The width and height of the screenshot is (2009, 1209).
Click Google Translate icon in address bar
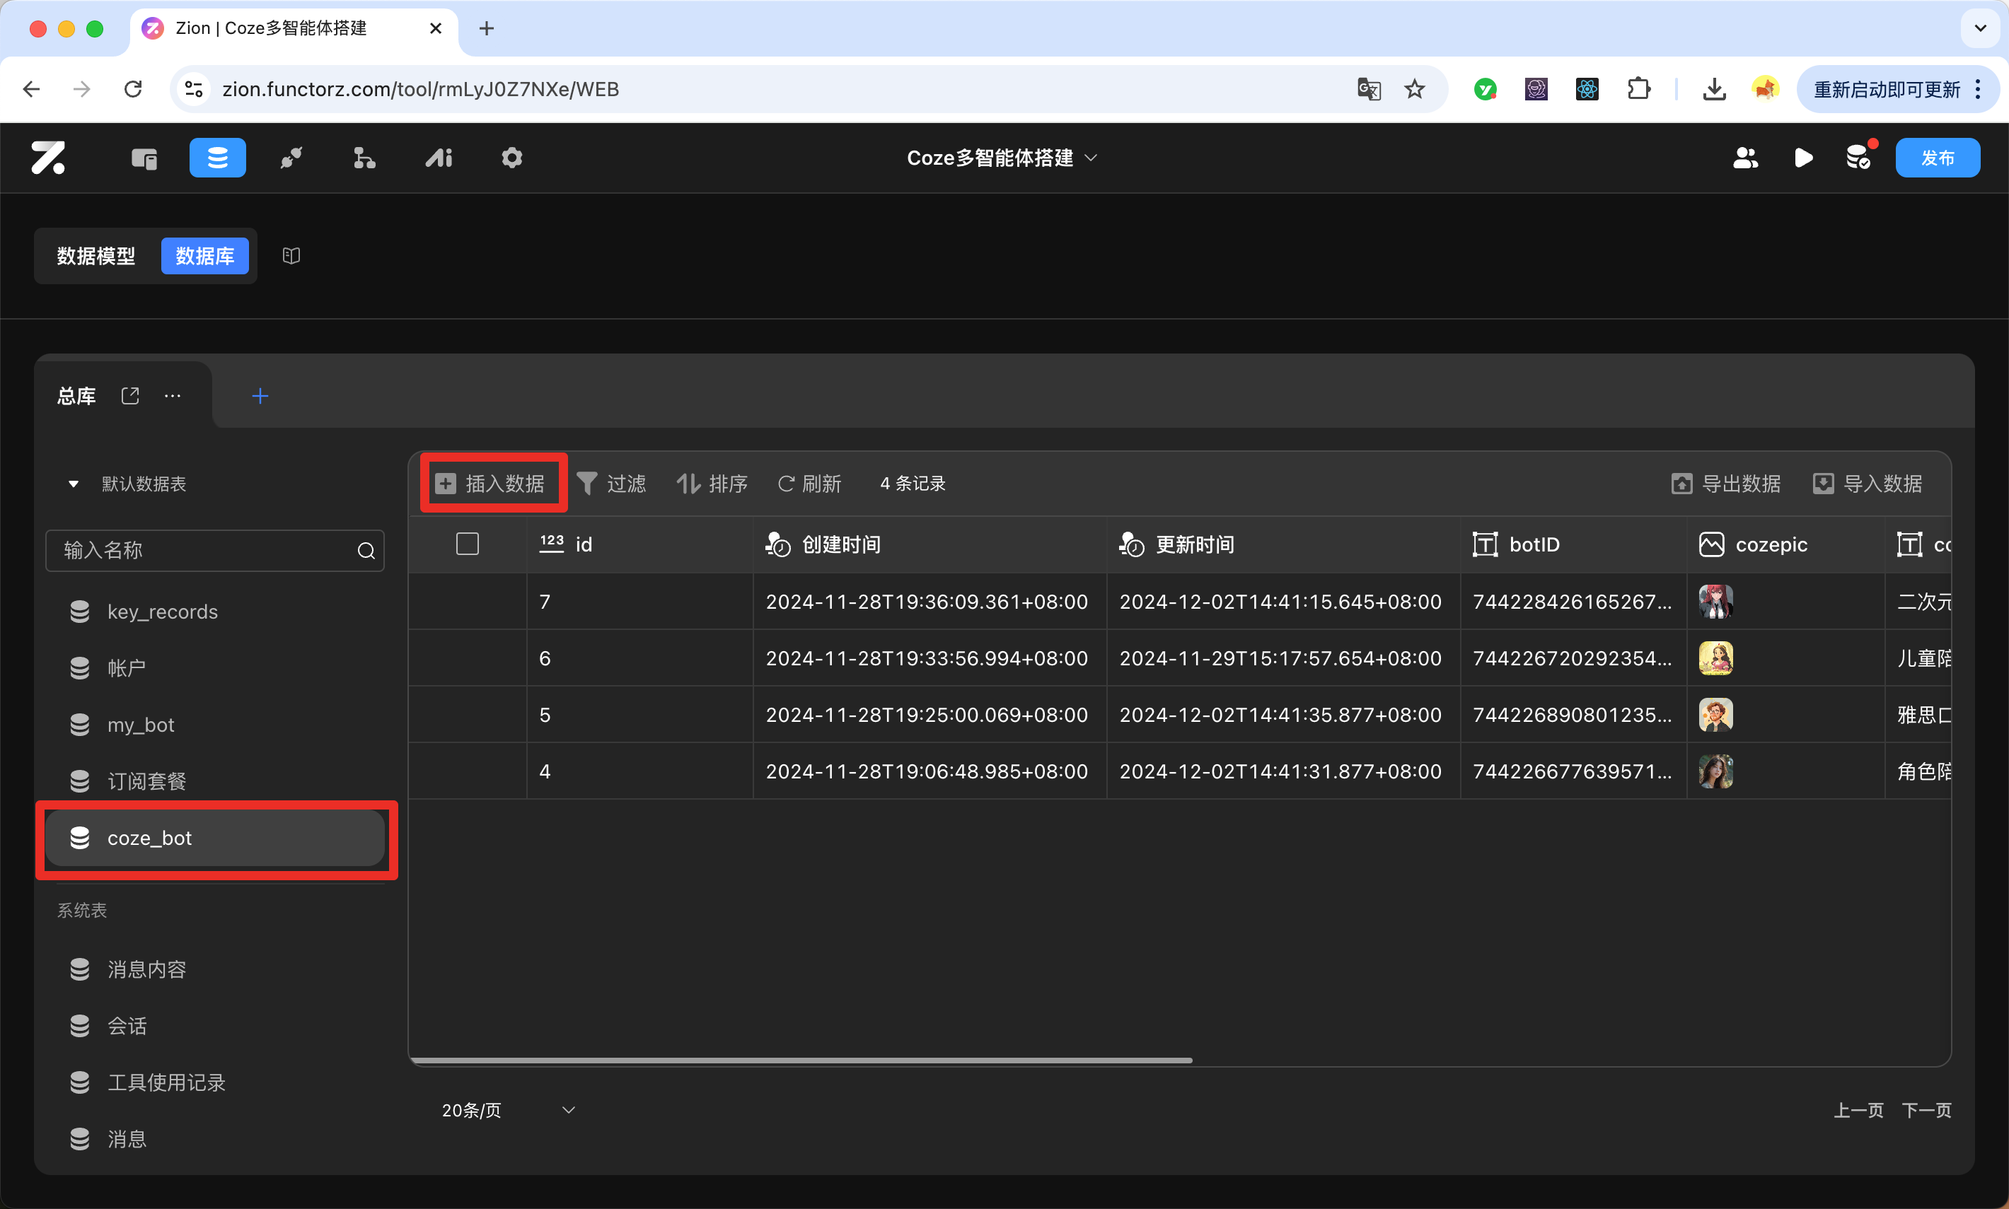(x=1368, y=89)
